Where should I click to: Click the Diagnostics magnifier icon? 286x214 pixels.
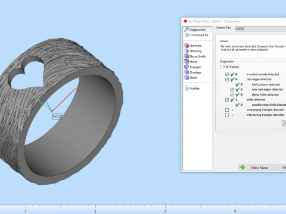(x=186, y=30)
